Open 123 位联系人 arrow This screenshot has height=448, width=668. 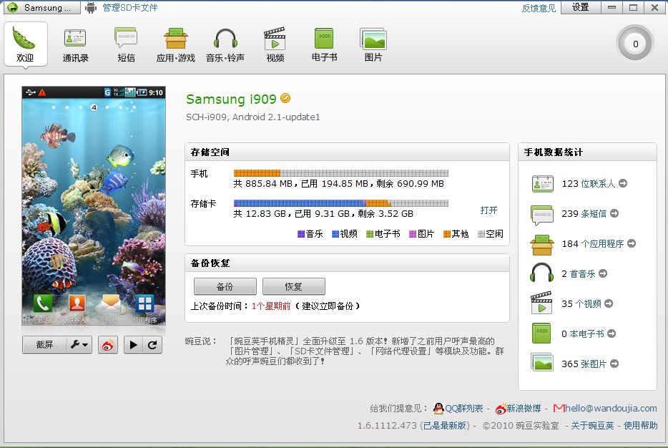623,183
